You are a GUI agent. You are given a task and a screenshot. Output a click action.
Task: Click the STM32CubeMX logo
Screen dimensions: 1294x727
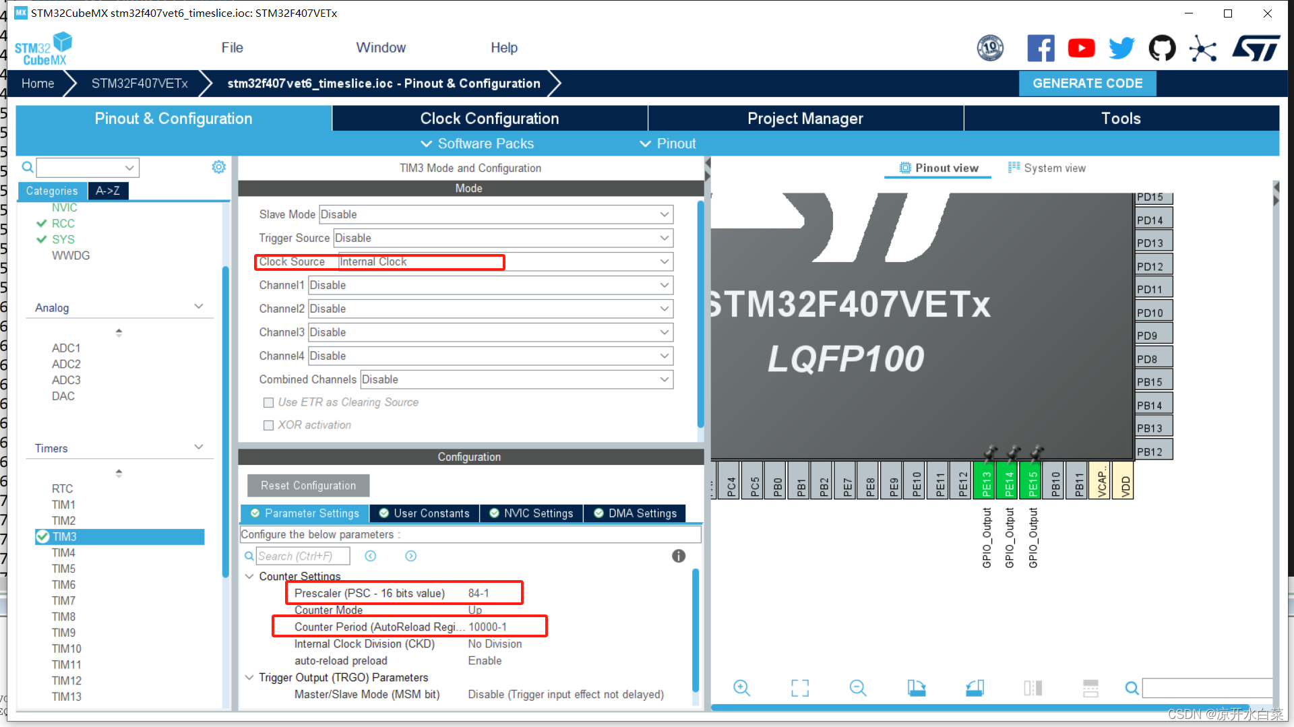click(43, 49)
